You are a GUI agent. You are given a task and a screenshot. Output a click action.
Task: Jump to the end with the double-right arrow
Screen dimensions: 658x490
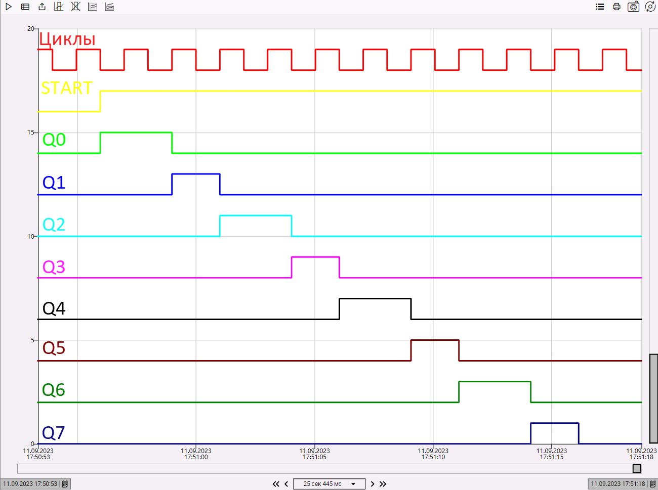[x=383, y=484]
